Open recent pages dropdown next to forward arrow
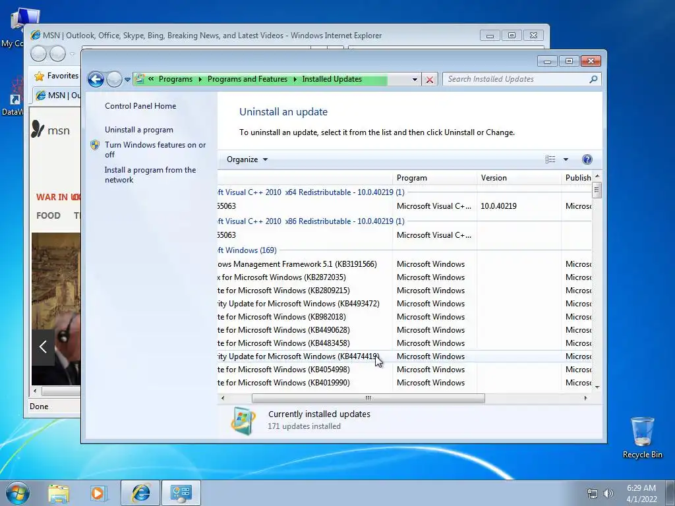The image size is (675, 506). pyautogui.click(x=127, y=80)
